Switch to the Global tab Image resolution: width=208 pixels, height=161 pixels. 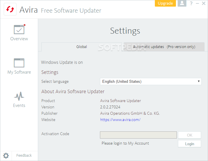81,47
